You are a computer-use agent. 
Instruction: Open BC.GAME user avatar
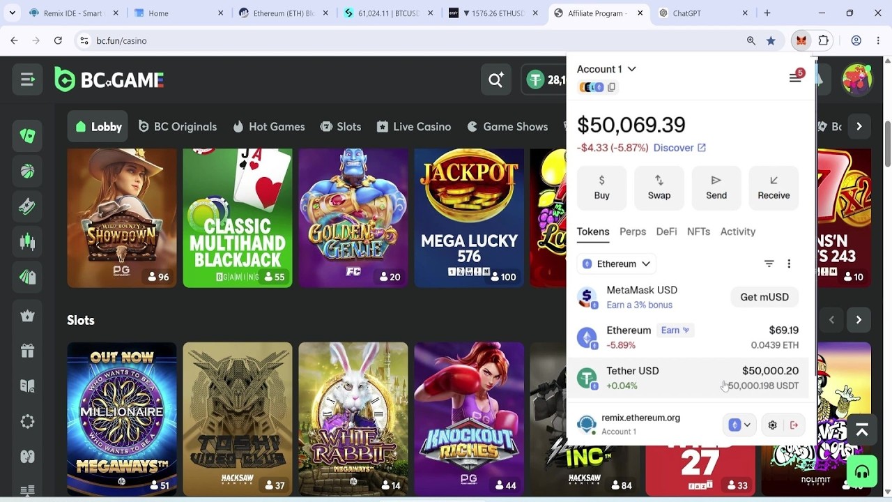coord(857,79)
